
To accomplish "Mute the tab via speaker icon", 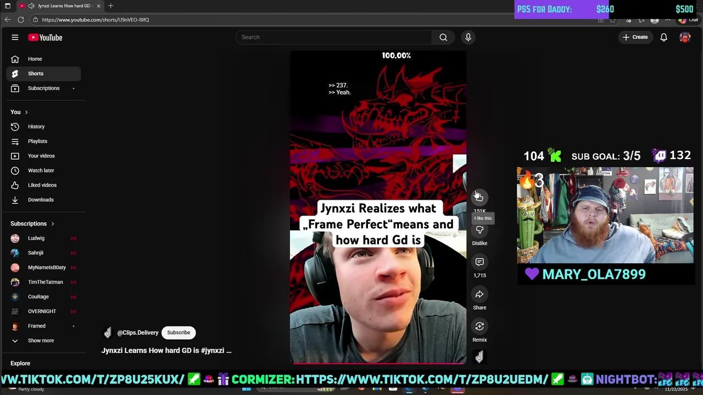I will (x=31, y=5).
